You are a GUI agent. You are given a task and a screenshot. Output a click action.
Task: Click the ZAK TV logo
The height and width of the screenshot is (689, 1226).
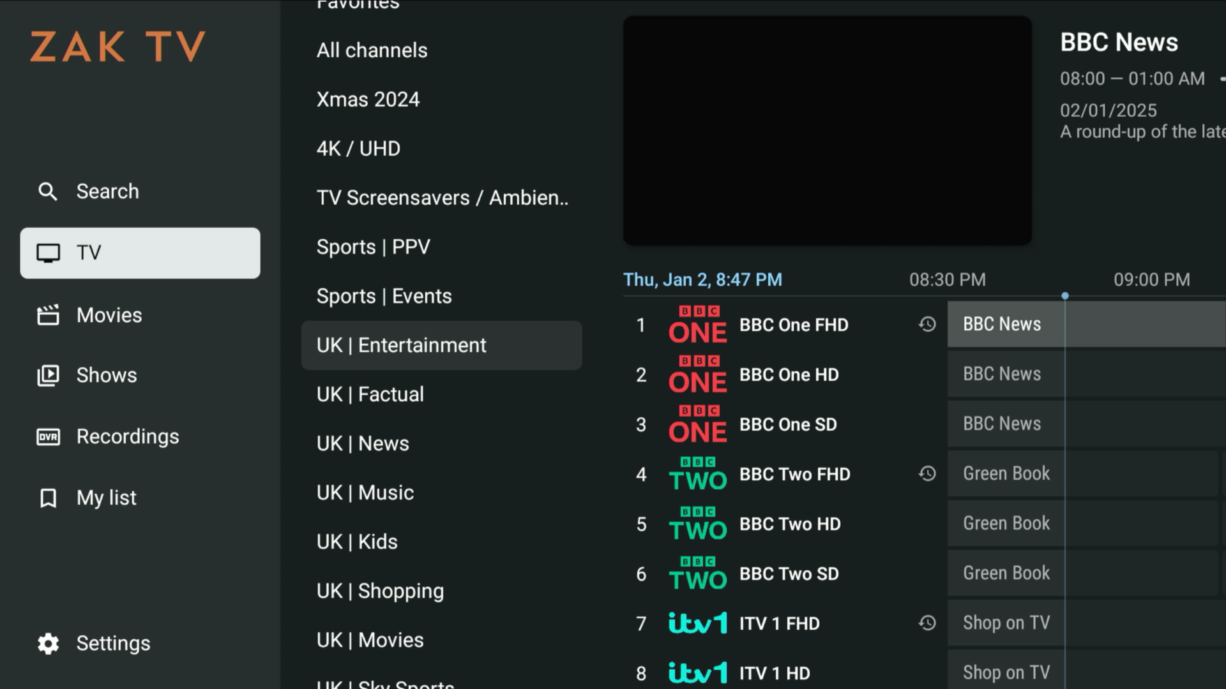118,47
